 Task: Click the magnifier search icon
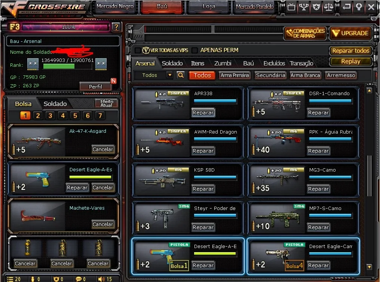point(181,75)
